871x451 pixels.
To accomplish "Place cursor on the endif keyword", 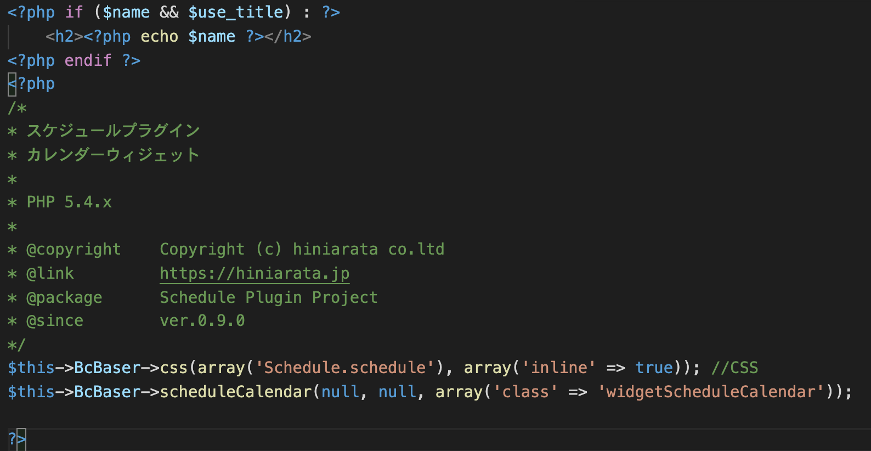I will tap(88, 60).
